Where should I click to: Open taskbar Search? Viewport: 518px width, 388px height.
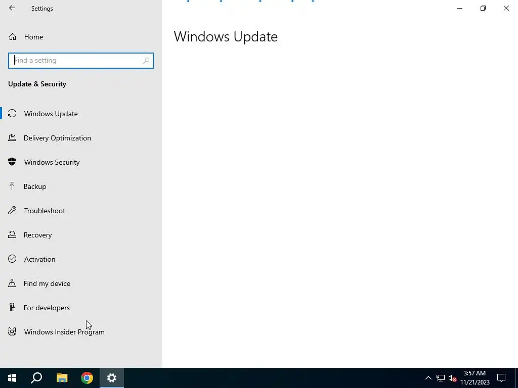(36, 378)
